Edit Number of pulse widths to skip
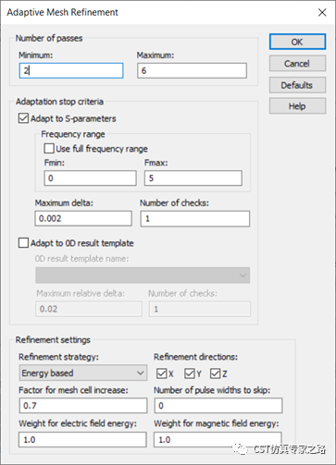The image size is (336, 465). [218, 406]
